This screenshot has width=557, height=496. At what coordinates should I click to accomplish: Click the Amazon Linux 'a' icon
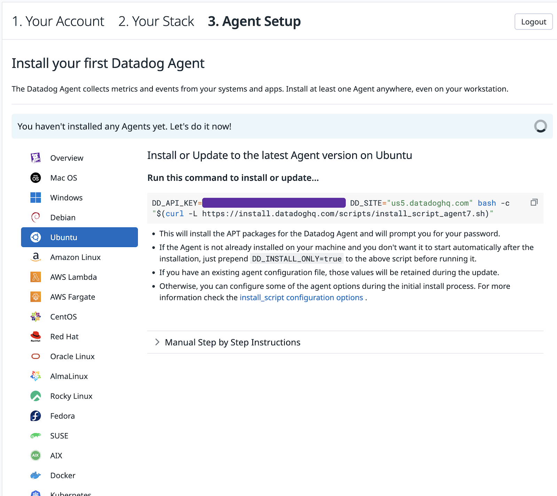(x=36, y=257)
